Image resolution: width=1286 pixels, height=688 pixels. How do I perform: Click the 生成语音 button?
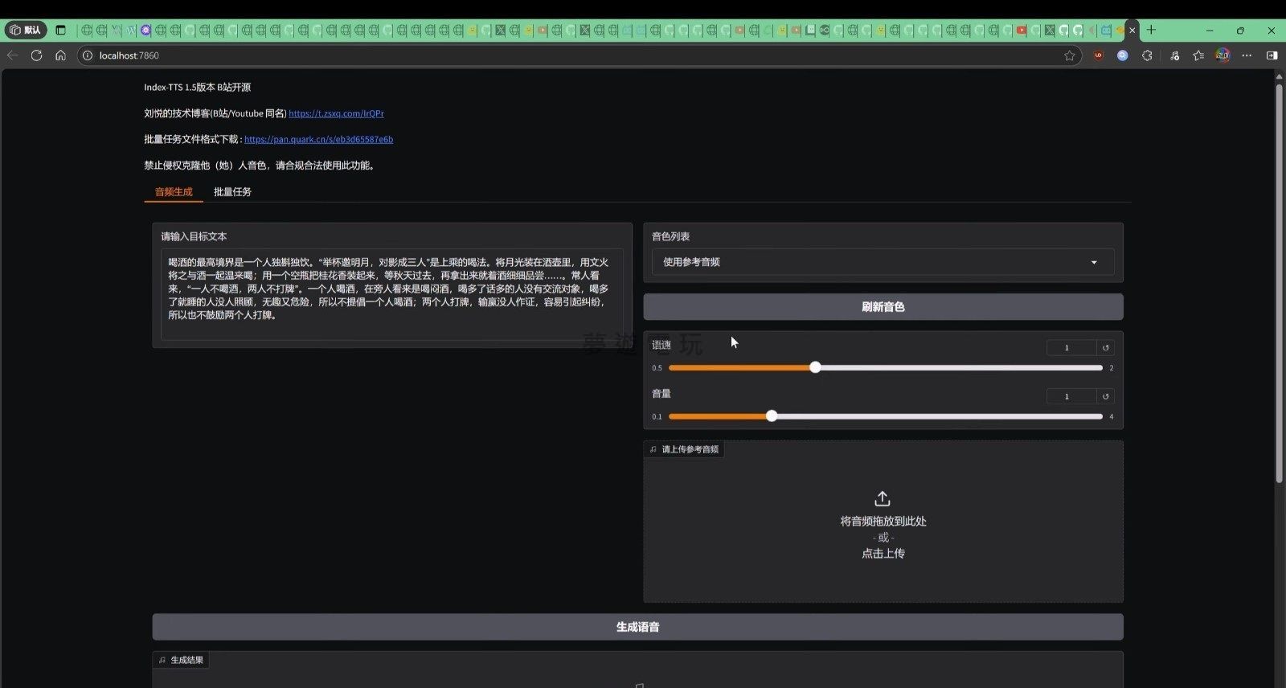(637, 627)
